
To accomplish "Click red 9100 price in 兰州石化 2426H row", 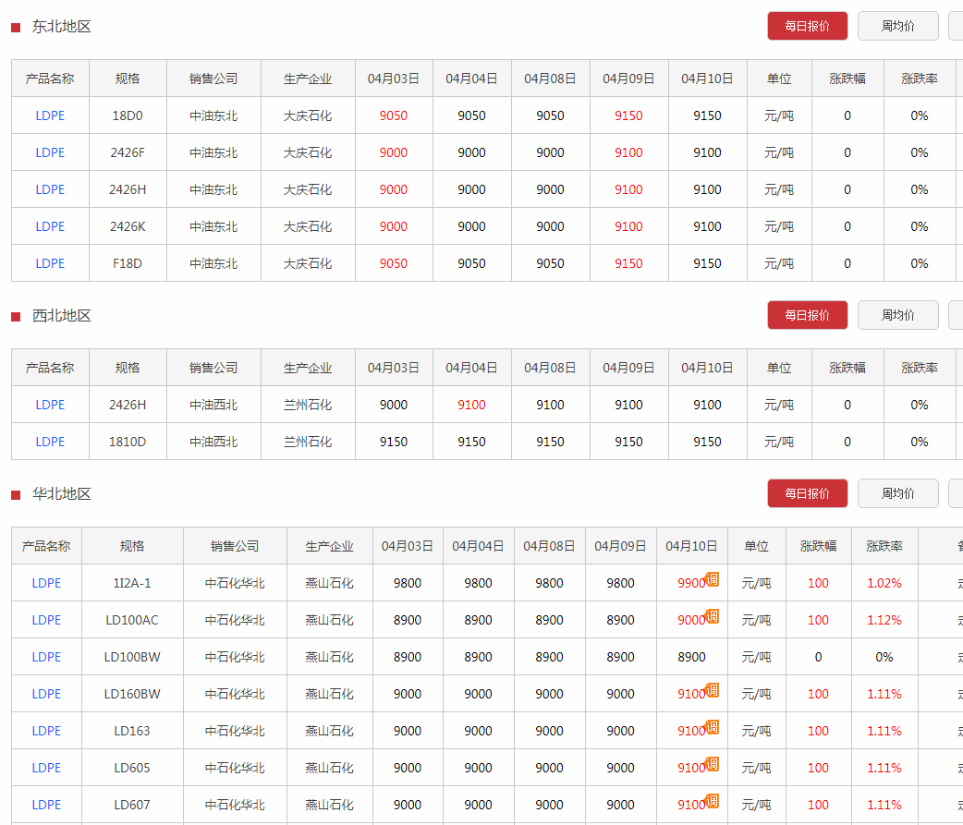I will (471, 405).
